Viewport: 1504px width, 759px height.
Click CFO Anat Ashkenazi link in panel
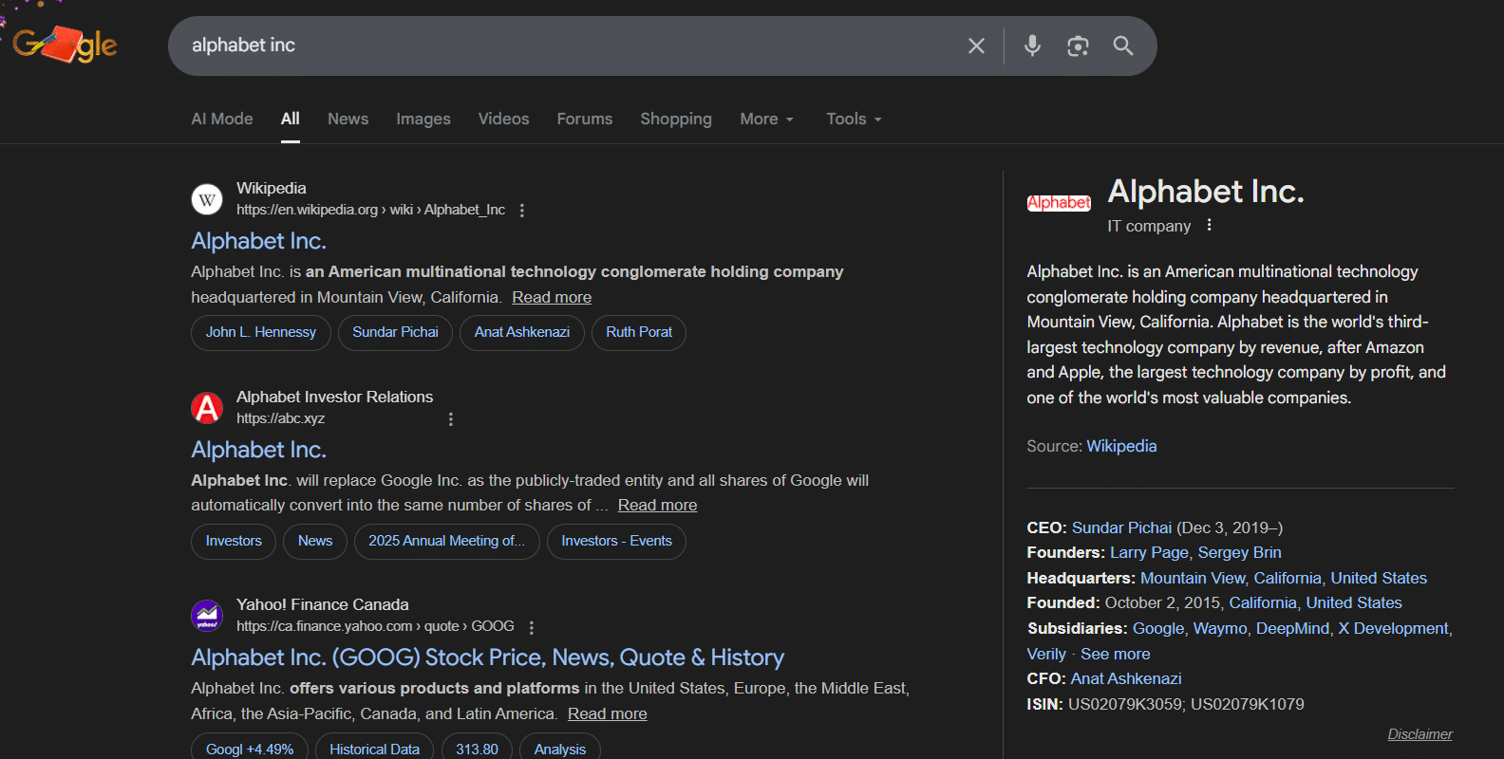coord(1126,678)
